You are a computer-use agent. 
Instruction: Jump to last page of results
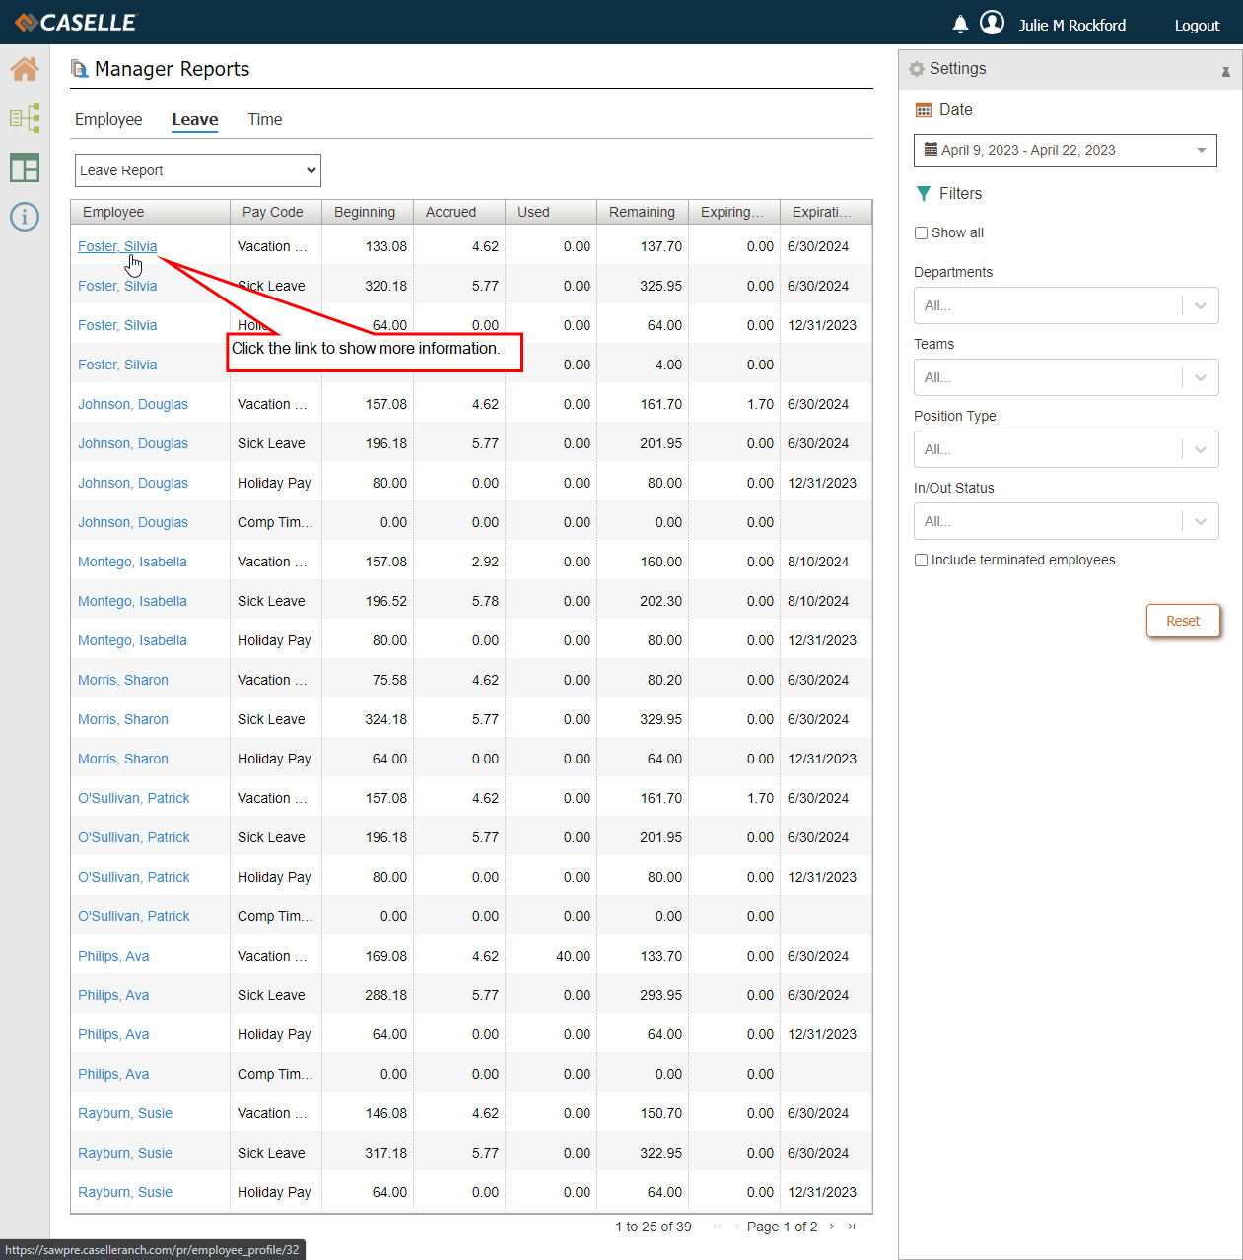852,1227
